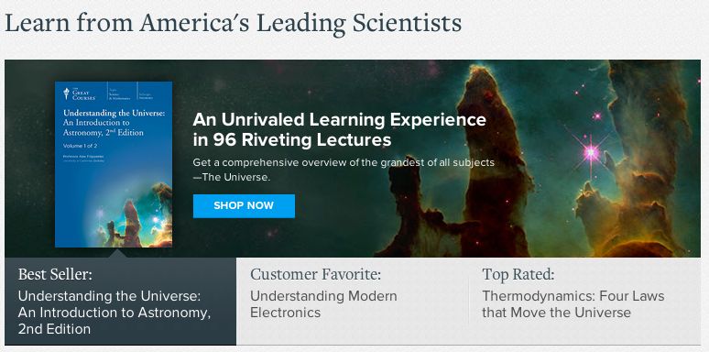Viewport: 709px width, 352px height.
Task: Switch to the Customer Favorite tab
Action: (x=353, y=301)
